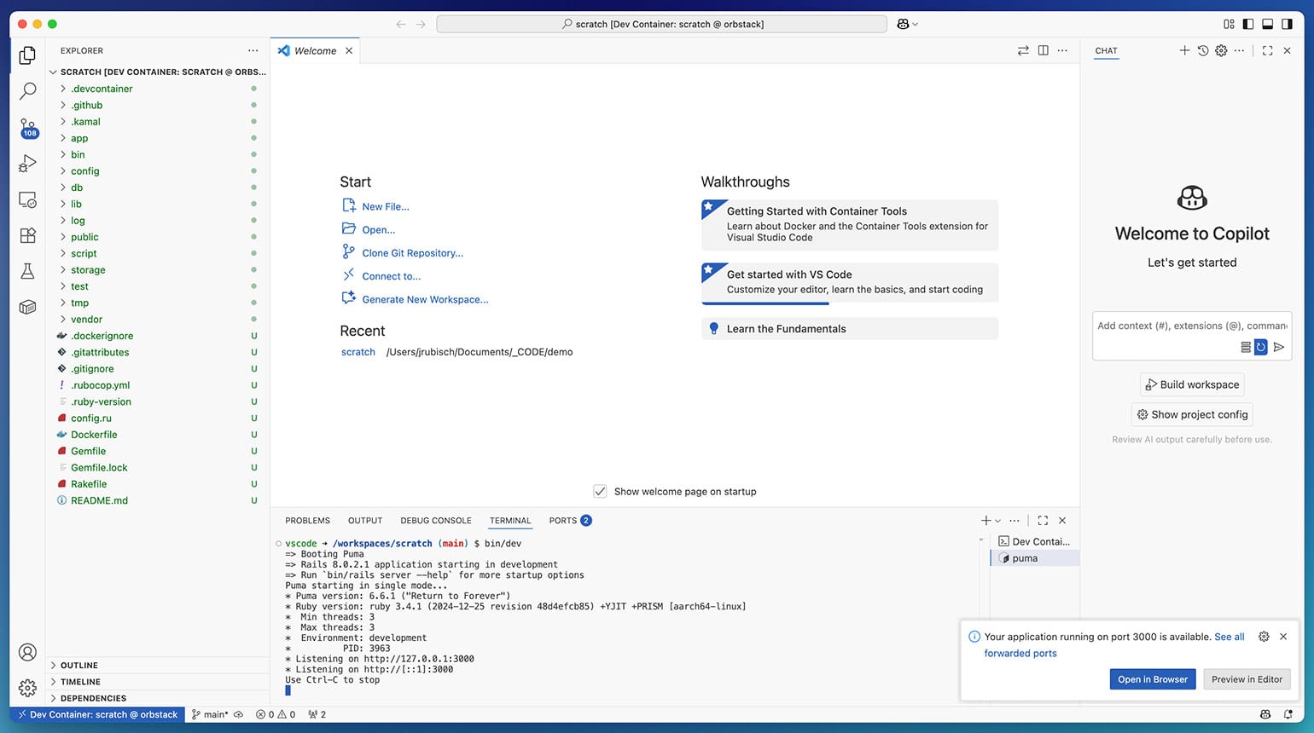Image resolution: width=1314 pixels, height=733 pixels.
Task: Click the Manage gear icon in activity bar
Action: (27, 687)
